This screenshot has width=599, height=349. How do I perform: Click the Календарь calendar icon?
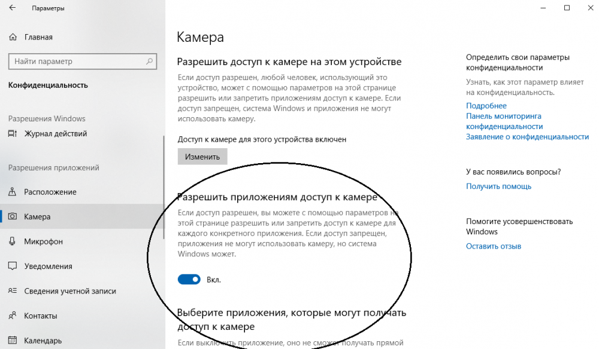[13, 340]
